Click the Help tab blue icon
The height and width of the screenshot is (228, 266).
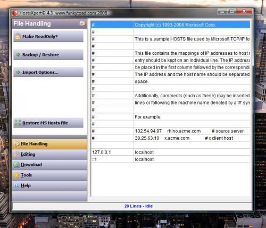pyautogui.click(x=16, y=185)
